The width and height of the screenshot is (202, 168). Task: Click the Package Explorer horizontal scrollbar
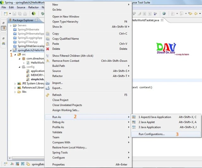[28, 158]
